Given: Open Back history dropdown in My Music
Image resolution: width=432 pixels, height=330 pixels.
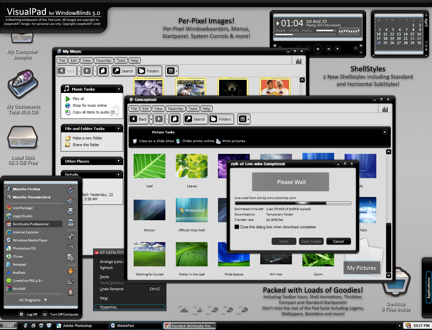Looking at the screenshot, I should [79, 71].
